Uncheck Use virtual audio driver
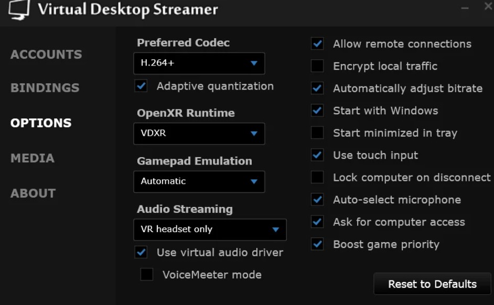Screen dimensions: 494x305 [x=140, y=252]
